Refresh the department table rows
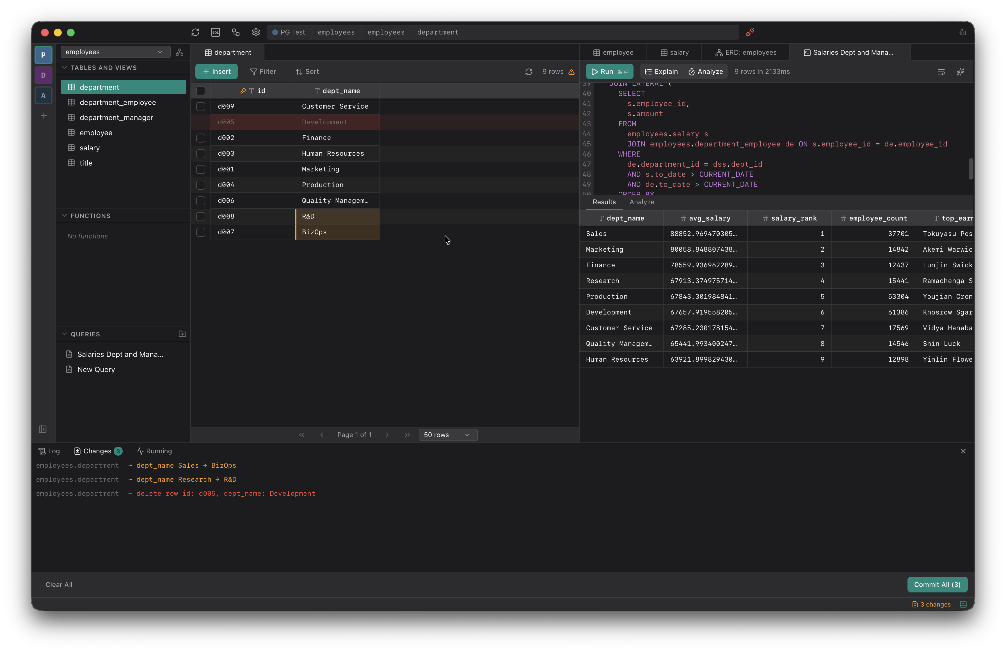Viewport: 1006px width, 652px height. [528, 72]
